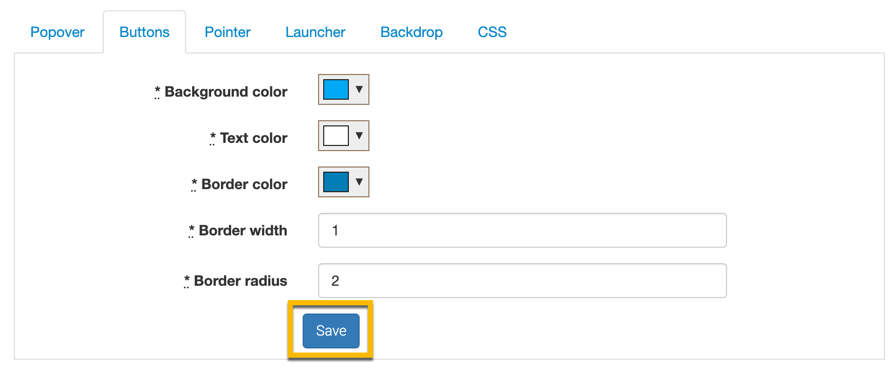The image size is (893, 369).
Task: Switch to the Buttons tab
Action: click(x=144, y=32)
